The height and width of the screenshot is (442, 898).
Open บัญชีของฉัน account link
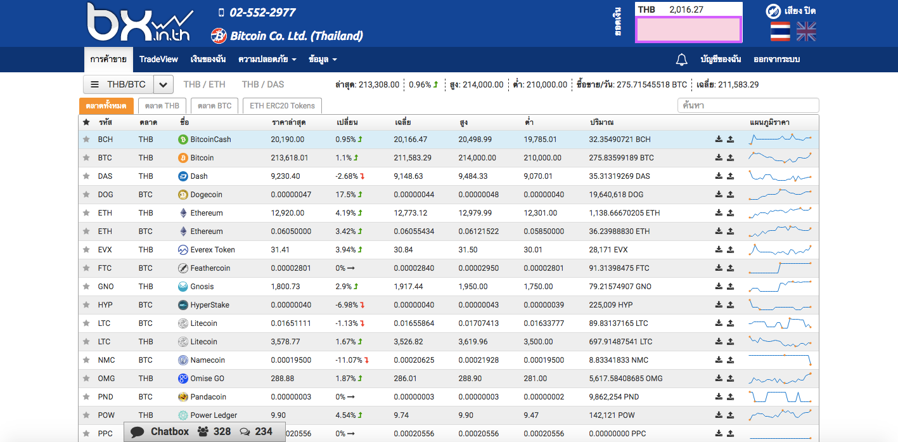721,60
